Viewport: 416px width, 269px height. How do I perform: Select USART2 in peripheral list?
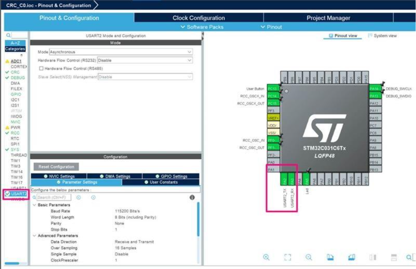(x=19, y=194)
